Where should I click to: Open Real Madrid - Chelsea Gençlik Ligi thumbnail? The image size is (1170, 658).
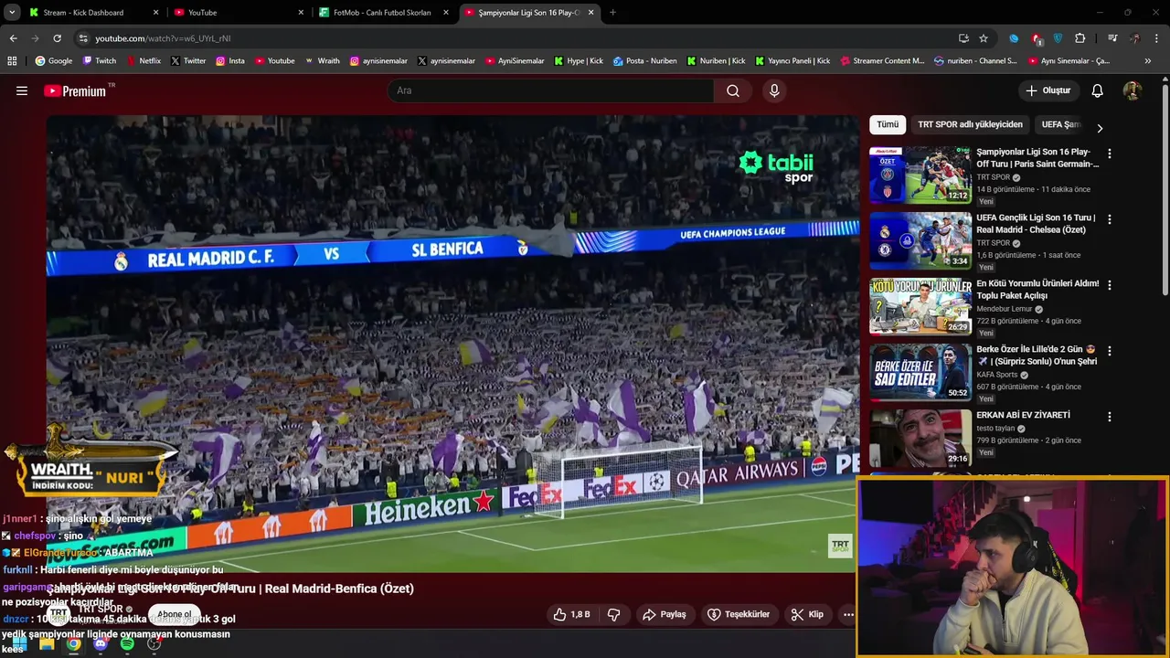pos(920,240)
